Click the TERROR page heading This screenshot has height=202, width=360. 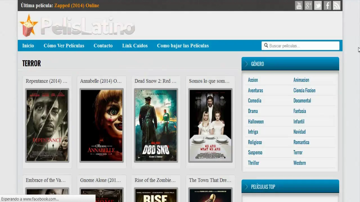point(31,63)
